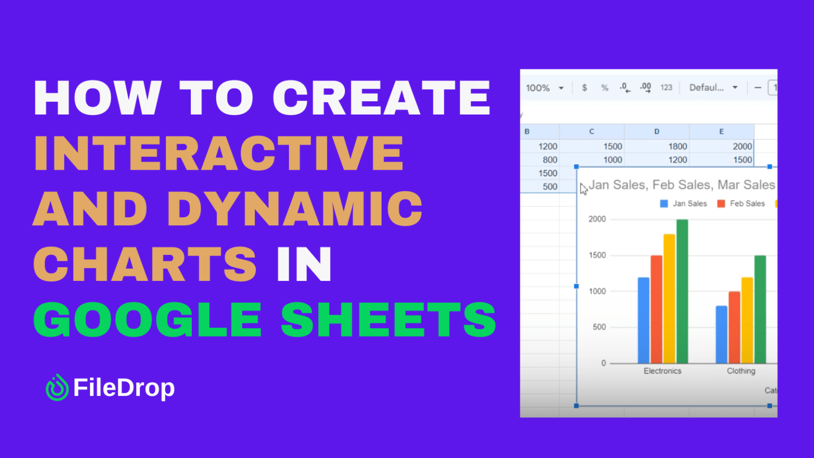Click the 2000 value on the vertical axis

pyautogui.click(x=597, y=219)
